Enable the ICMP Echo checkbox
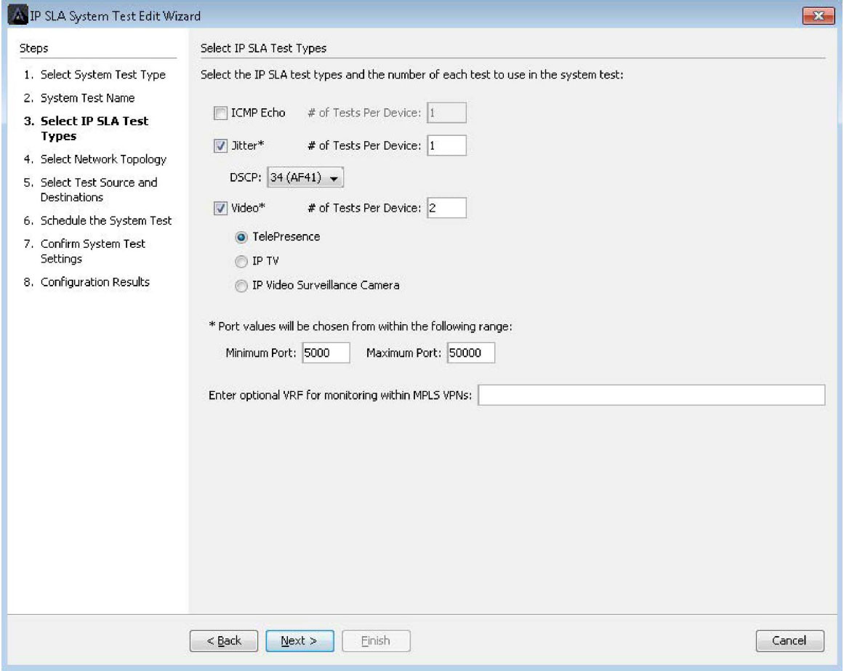This screenshot has width=844, height=671. (220, 113)
